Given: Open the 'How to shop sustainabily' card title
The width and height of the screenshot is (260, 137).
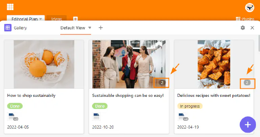Looking at the screenshot, I should [31, 95].
